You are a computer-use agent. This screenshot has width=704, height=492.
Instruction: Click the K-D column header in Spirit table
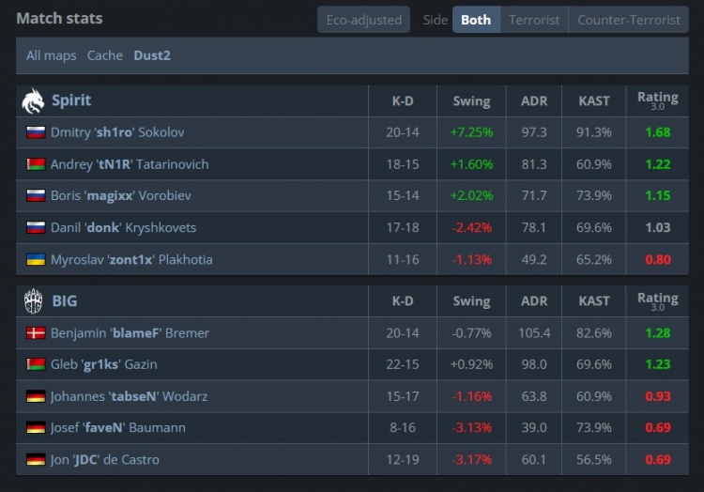tap(403, 101)
